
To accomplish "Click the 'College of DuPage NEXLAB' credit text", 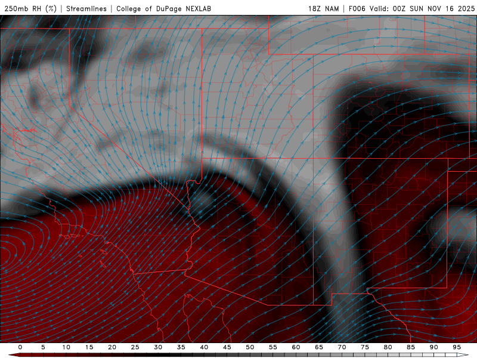I will pos(163,8).
